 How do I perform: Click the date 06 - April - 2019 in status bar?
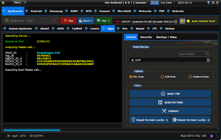(16, 136)
